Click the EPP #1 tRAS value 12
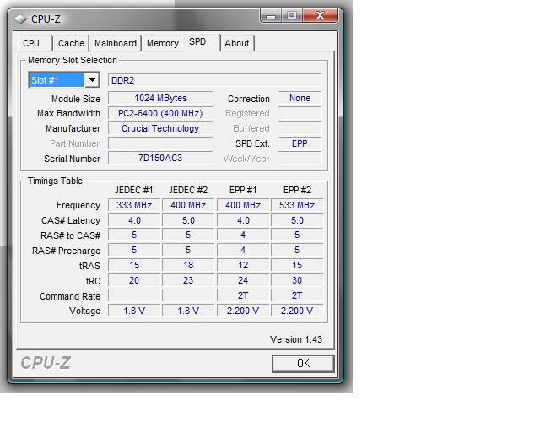Screen dimensions: 540x432 (x=243, y=265)
